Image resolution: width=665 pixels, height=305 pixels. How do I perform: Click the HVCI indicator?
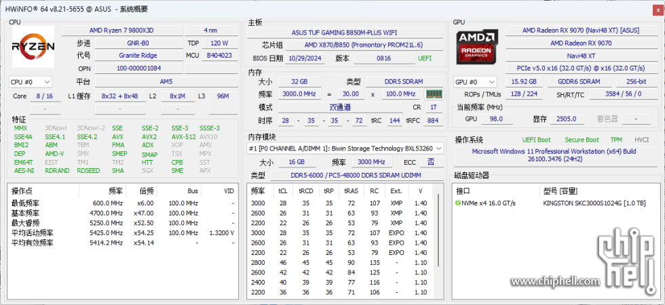point(642,140)
